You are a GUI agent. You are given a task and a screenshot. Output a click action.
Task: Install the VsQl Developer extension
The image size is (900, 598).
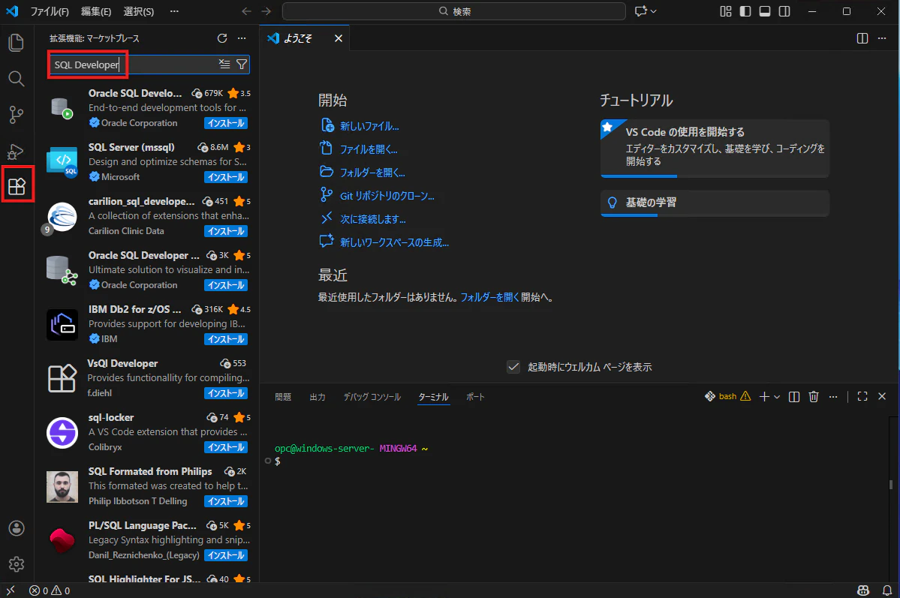coord(226,393)
